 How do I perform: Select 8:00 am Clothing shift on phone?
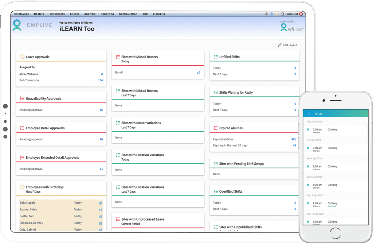click(x=335, y=186)
